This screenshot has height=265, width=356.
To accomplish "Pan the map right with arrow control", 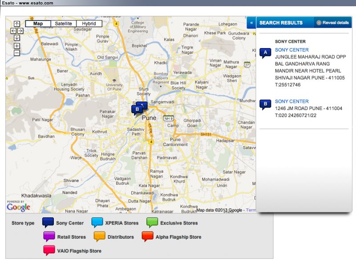I will (x=20, y=31).
